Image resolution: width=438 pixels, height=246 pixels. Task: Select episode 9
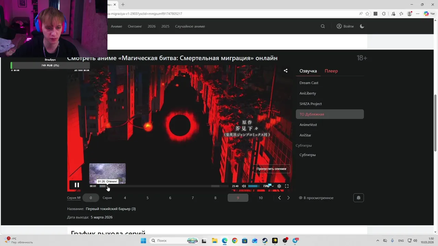(x=238, y=198)
